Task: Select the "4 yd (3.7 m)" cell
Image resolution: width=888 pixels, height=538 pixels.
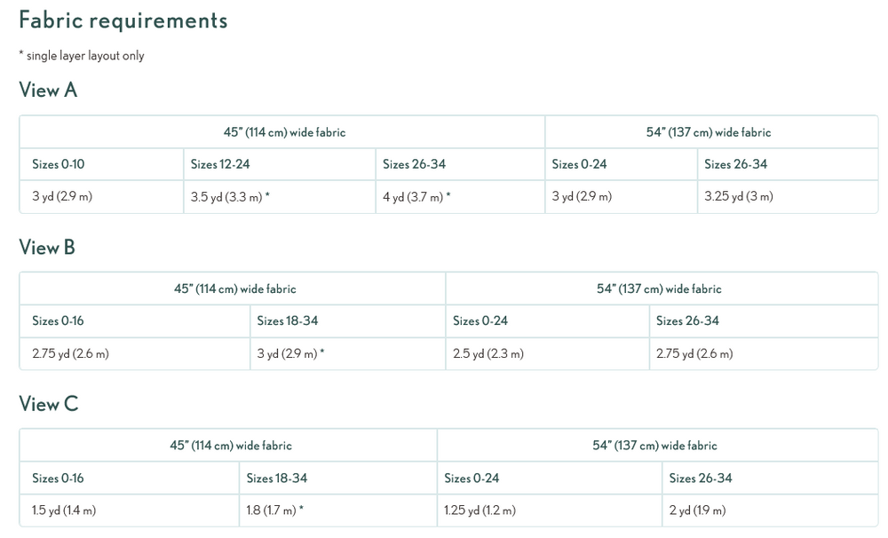Action: 416,197
